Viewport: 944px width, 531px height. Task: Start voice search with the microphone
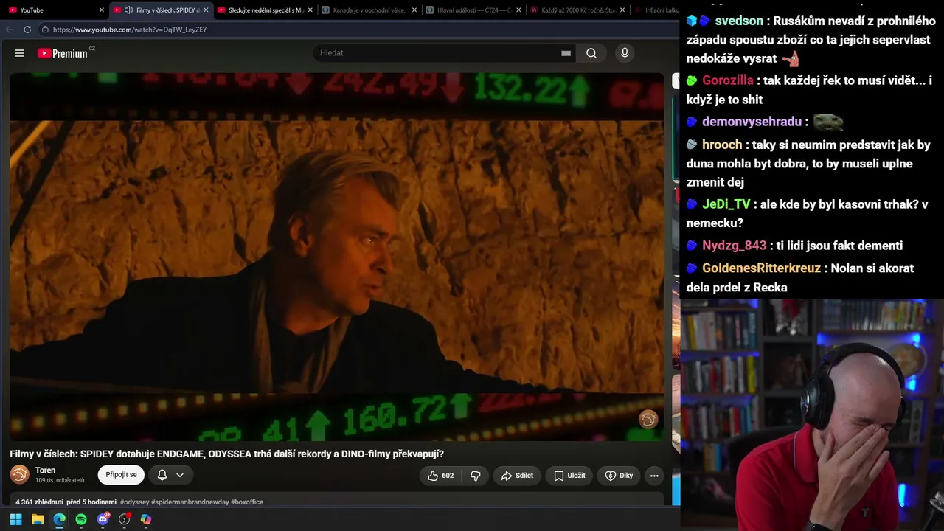tap(625, 53)
